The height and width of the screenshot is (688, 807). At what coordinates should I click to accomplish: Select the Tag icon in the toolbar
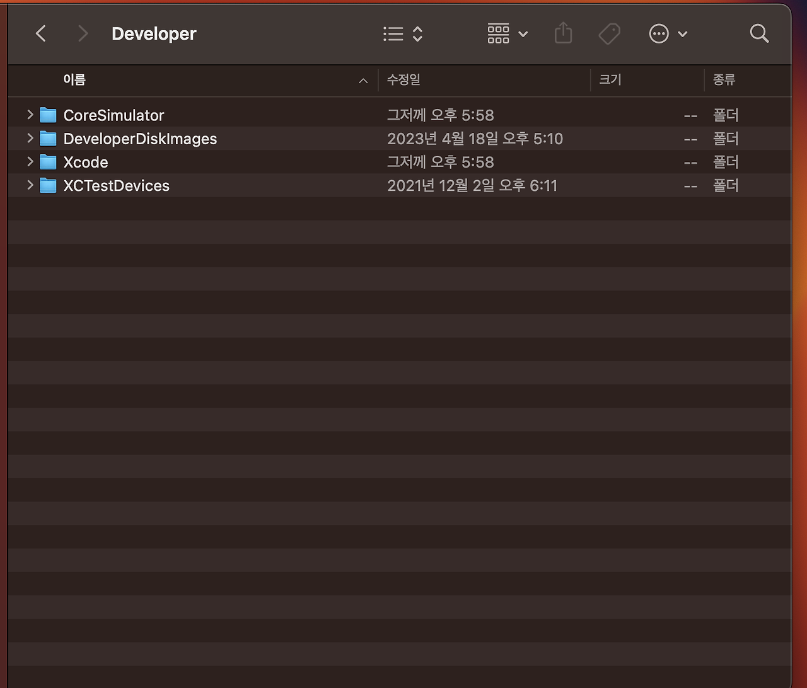click(609, 33)
